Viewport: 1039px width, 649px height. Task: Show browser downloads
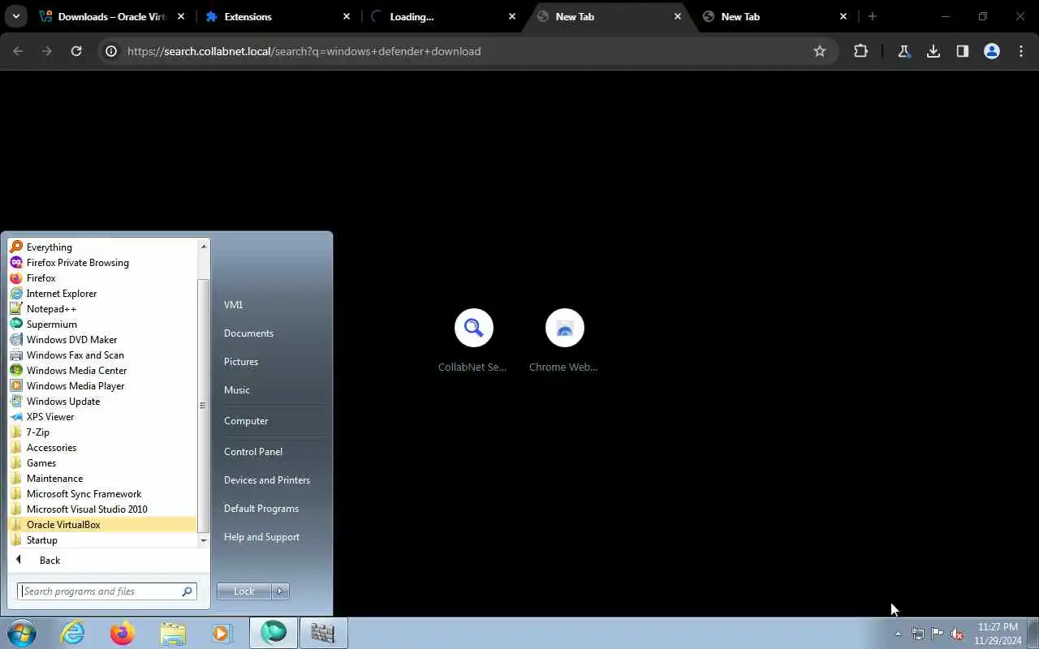(933, 51)
